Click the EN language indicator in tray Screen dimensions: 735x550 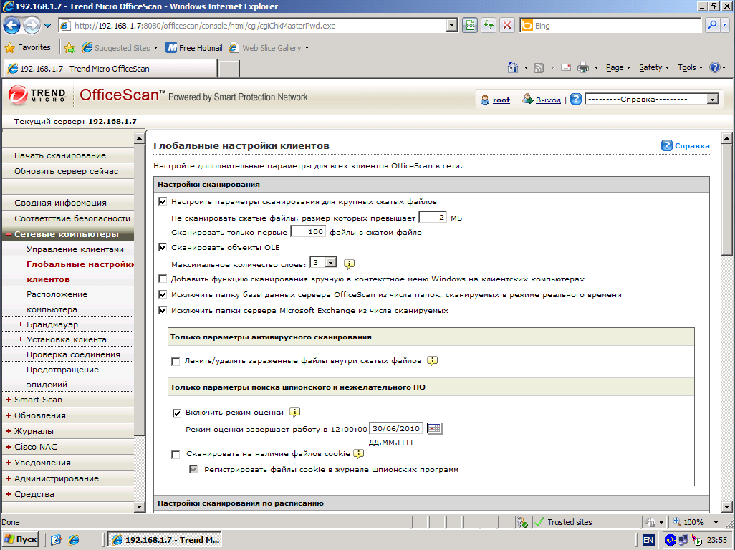pos(648,540)
